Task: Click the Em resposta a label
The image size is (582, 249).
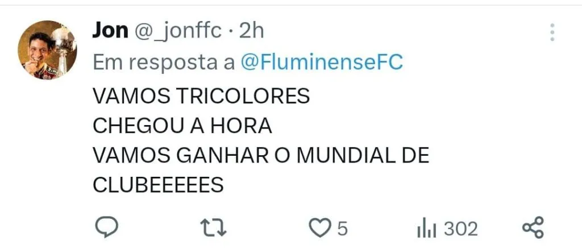Action: point(164,63)
